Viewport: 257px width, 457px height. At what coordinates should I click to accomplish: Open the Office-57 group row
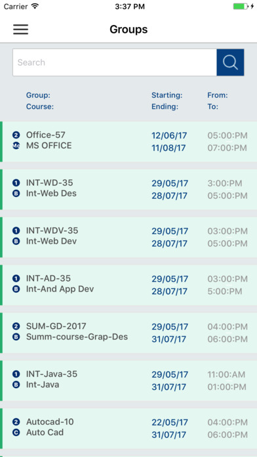pyautogui.click(x=128, y=142)
